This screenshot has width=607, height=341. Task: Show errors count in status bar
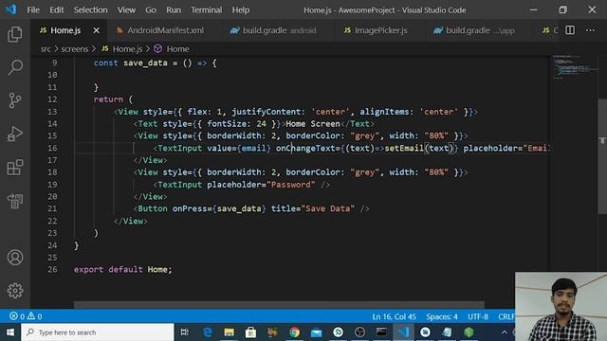17,316
